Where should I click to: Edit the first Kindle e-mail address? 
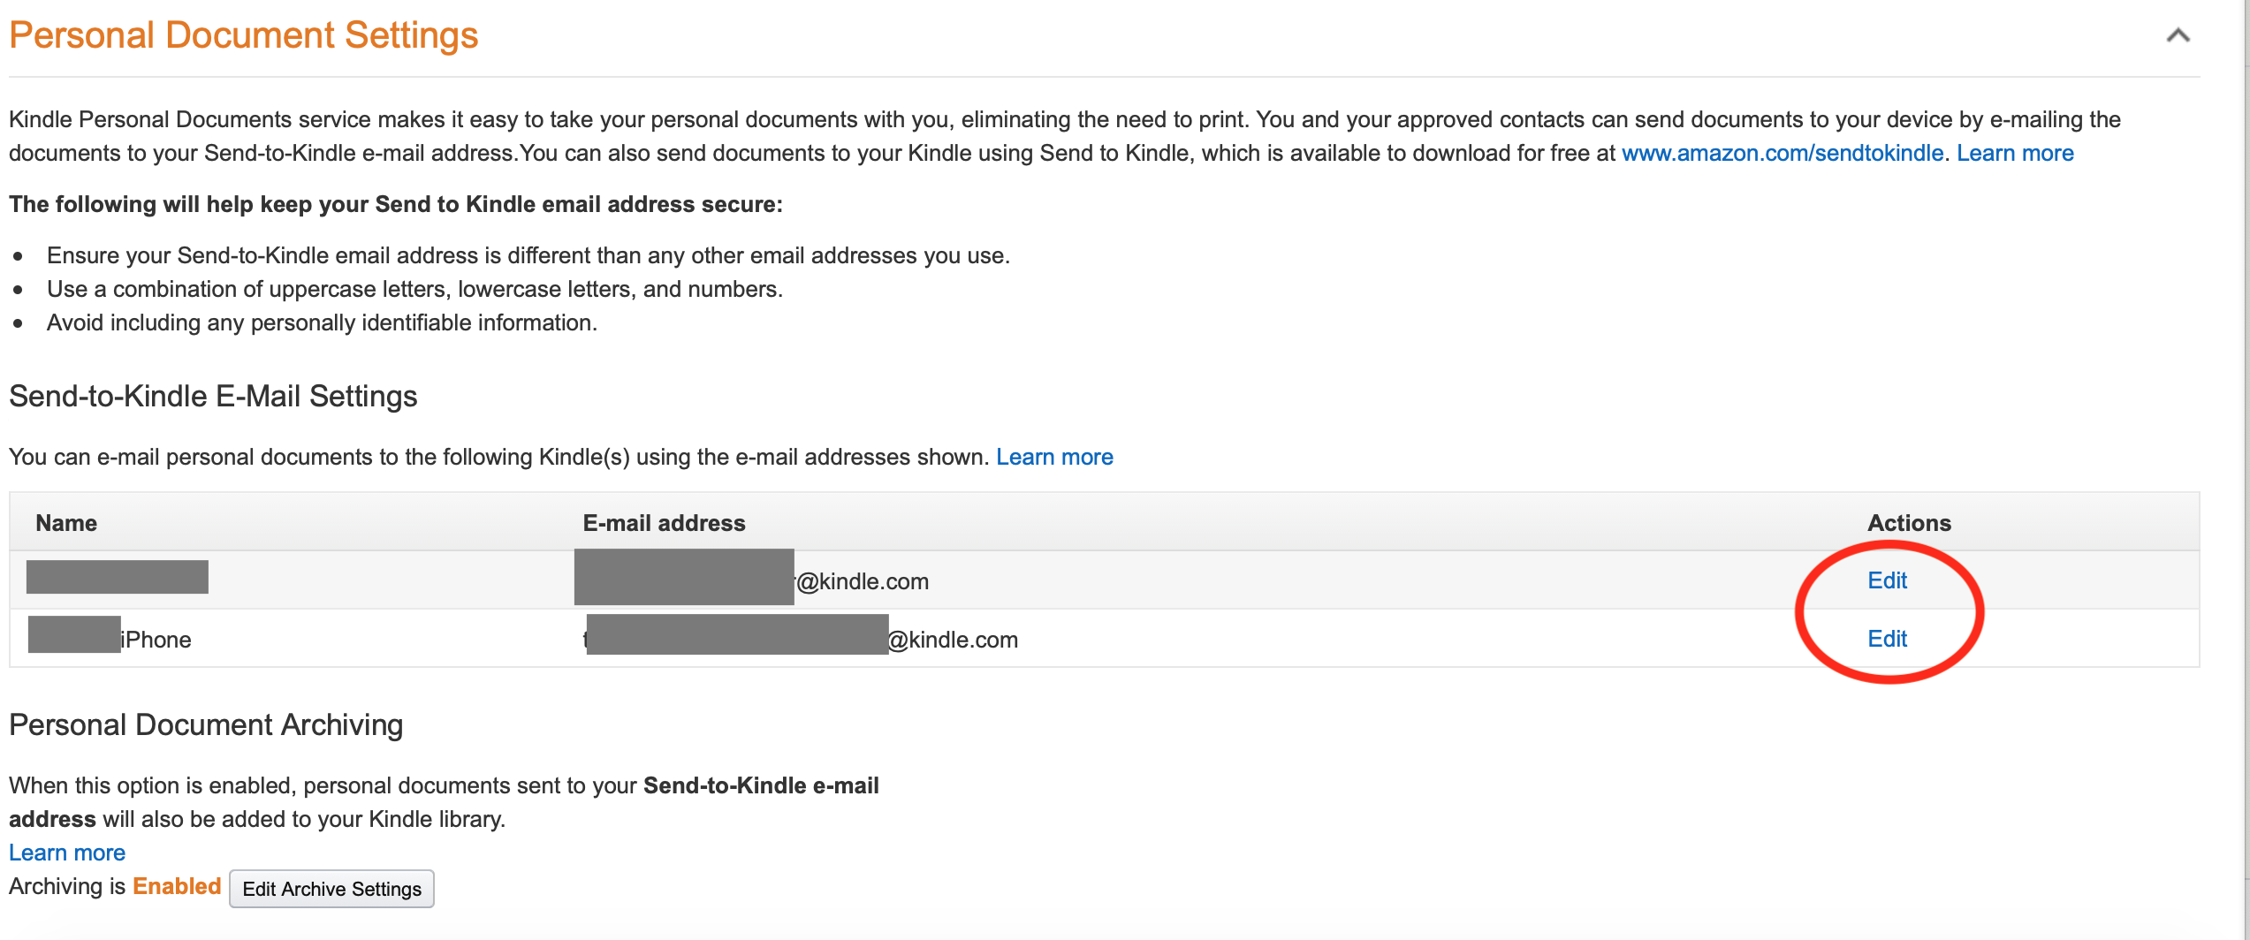pos(1887,580)
